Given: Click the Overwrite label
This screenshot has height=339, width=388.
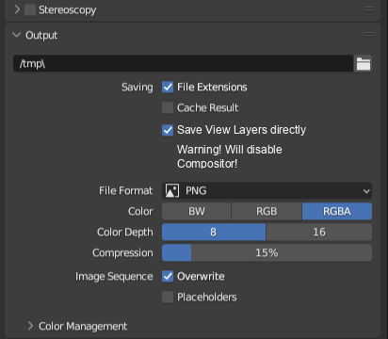Looking at the screenshot, I should [x=201, y=276].
